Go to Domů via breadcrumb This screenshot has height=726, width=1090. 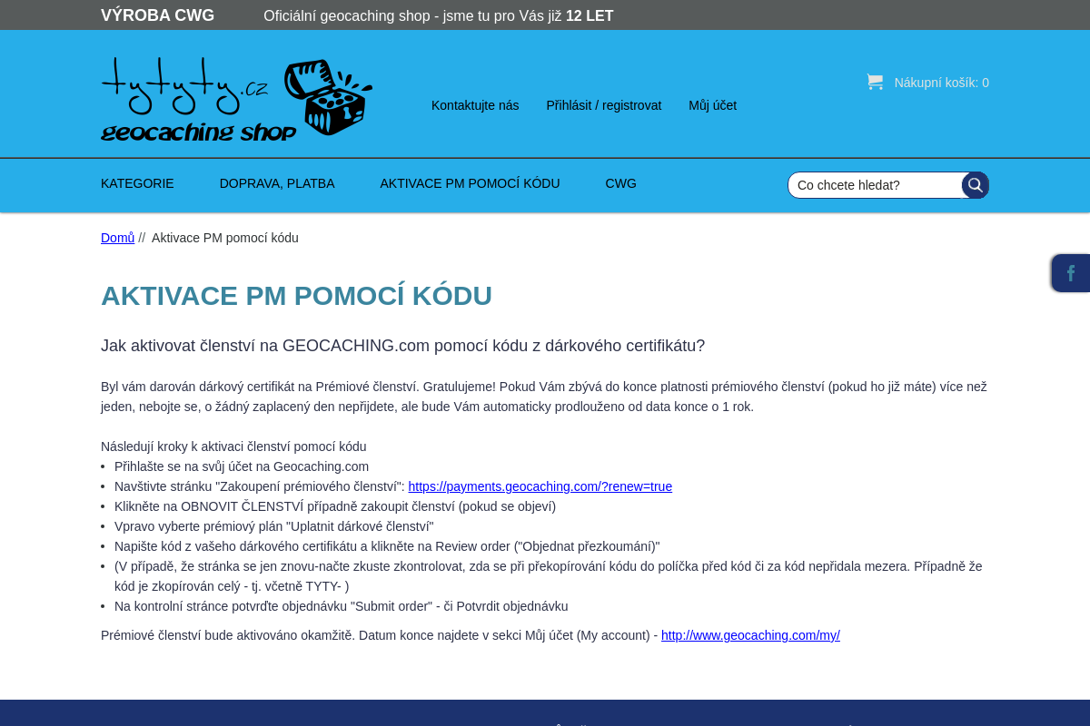click(x=117, y=238)
